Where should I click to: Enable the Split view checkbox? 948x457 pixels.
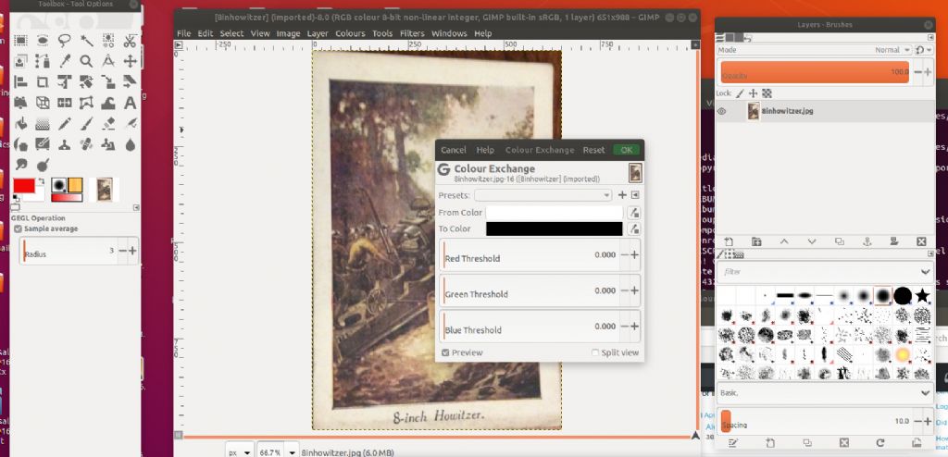(x=595, y=352)
